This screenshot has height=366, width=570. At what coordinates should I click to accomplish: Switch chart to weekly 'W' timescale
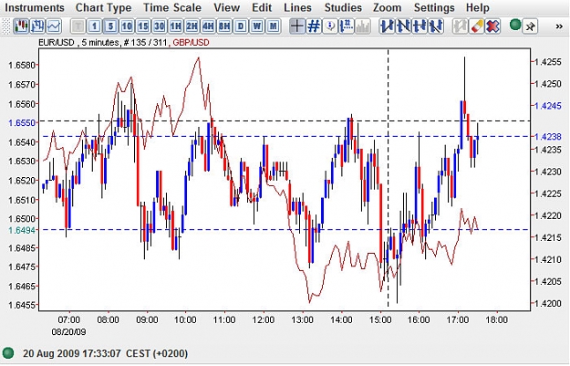(256, 26)
